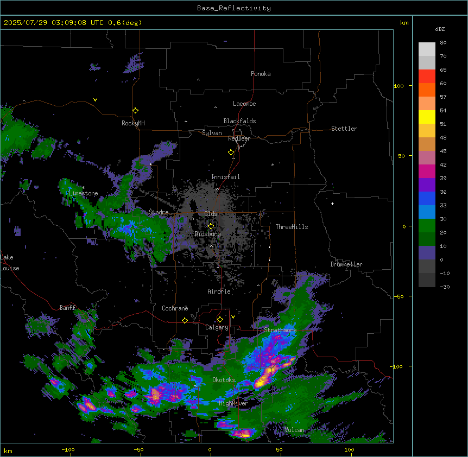Click the yellow diamond marker above Calgary
Viewport: 468px width, 457px height.
click(x=220, y=320)
